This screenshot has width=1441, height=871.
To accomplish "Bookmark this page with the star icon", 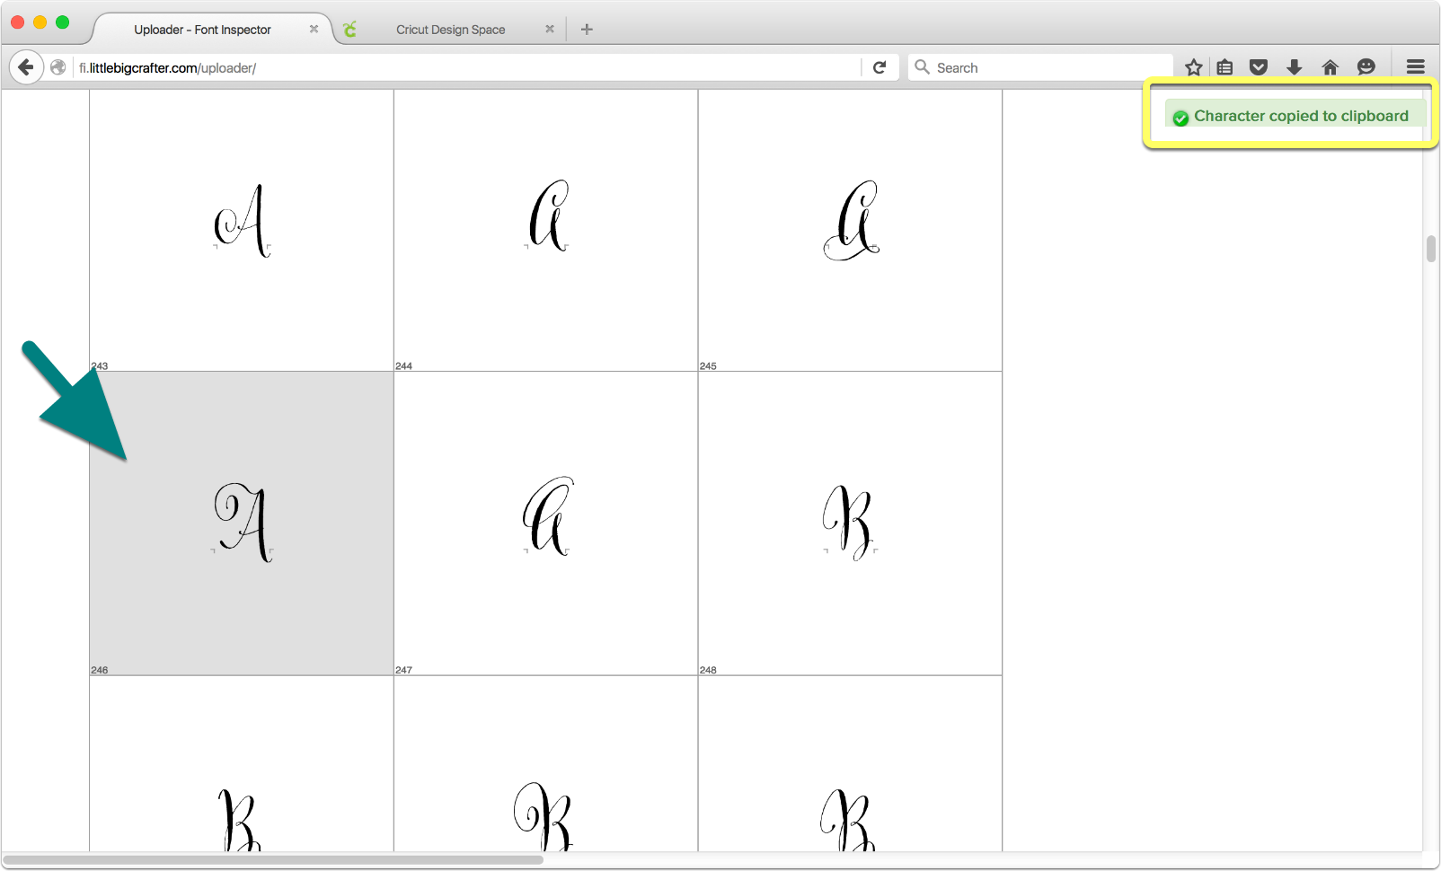I will coord(1193,67).
